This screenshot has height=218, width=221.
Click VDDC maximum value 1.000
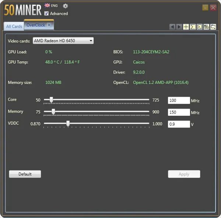[x=157, y=124]
